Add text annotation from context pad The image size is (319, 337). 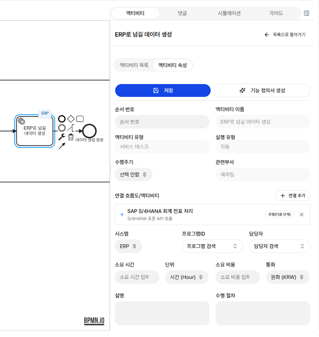[x=71, y=128]
